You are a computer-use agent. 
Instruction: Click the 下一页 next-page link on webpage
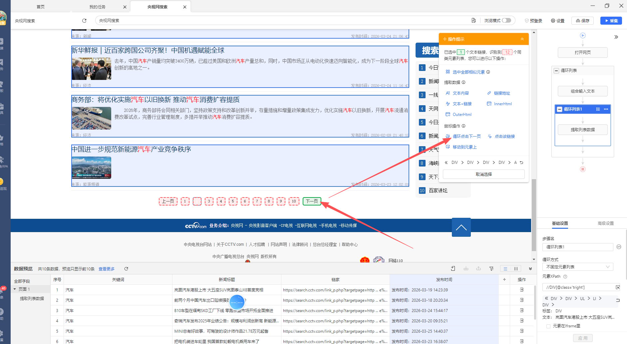coord(312,201)
